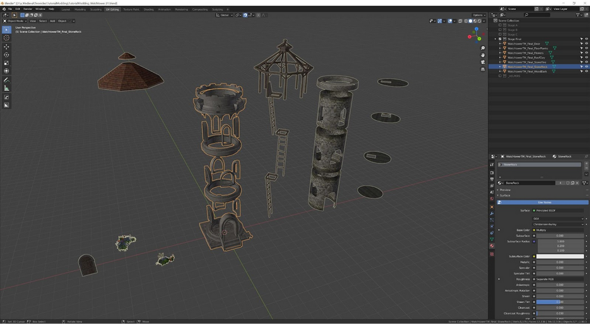Hide WatchtowerTM_Final_Door with its eye icon
The image size is (590, 324).
pos(586,44)
